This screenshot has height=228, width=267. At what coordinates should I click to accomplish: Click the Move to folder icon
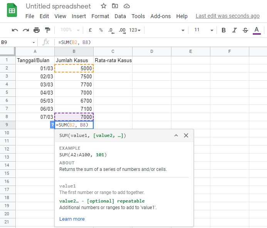pyautogui.click(x=115, y=6)
